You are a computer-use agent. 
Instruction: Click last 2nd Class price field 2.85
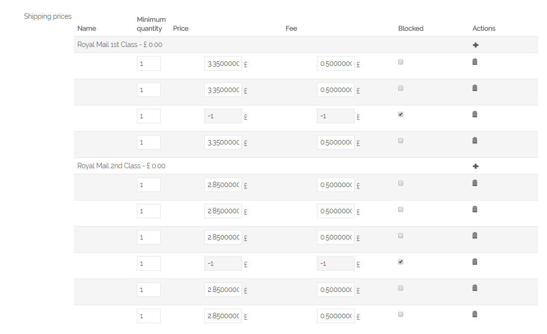tap(223, 316)
